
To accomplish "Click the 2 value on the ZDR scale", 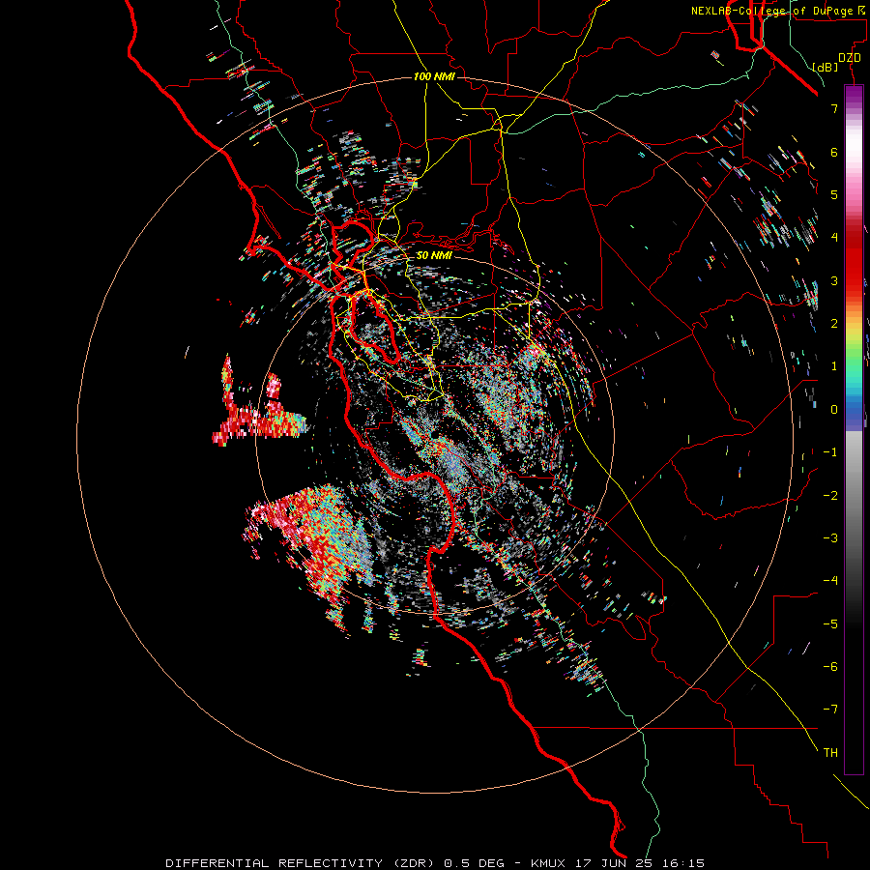I will (x=834, y=324).
